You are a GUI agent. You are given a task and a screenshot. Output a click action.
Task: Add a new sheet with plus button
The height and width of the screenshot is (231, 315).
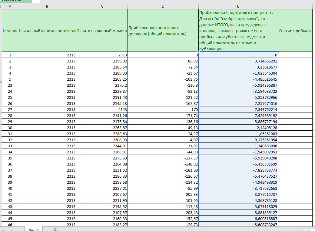click(x=55, y=229)
